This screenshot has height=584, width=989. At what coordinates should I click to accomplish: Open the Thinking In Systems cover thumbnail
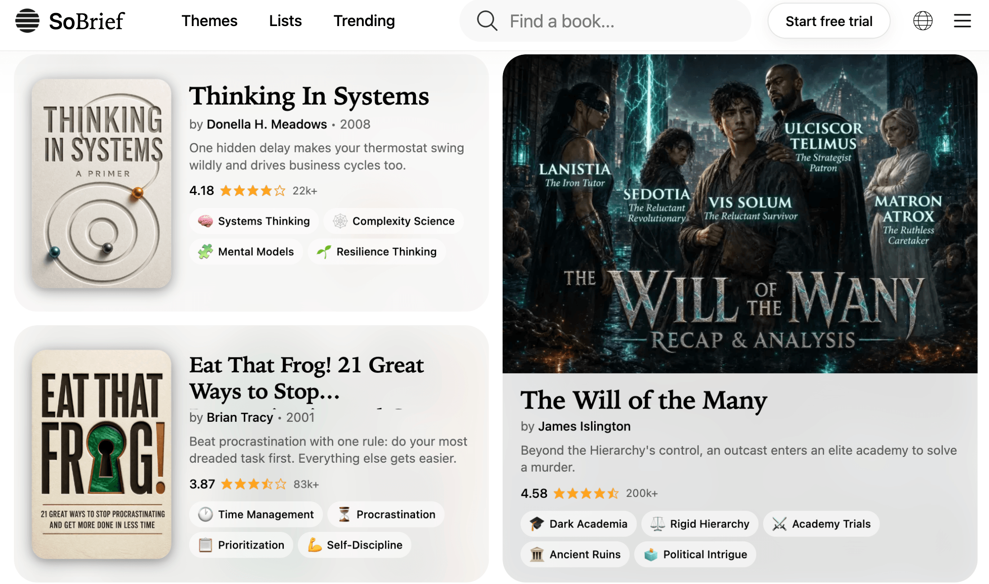tap(102, 184)
